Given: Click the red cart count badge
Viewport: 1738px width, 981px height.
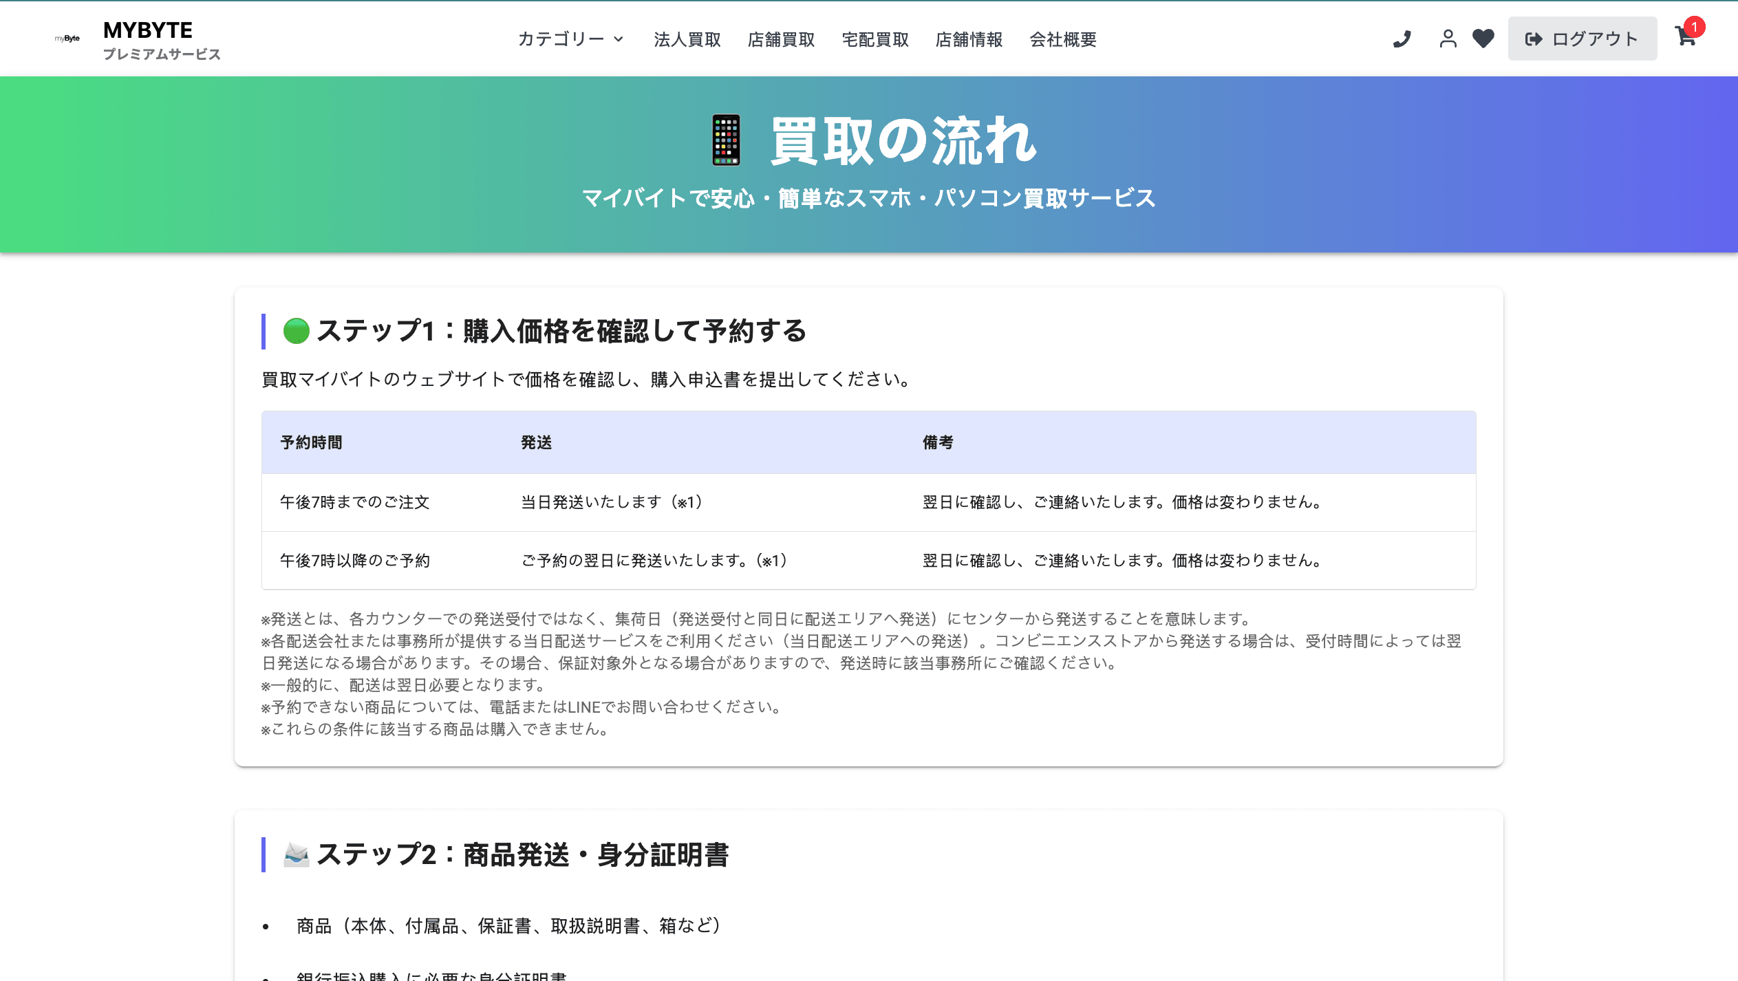Looking at the screenshot, I should click(1695, 27).
